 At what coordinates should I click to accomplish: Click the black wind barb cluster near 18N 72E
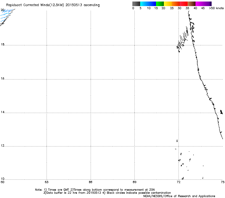182,39
